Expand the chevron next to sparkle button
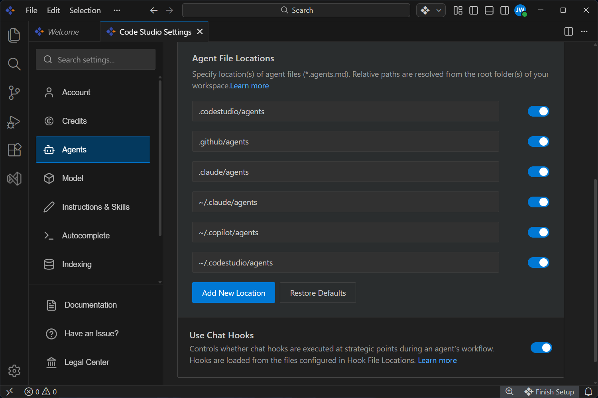This screenshot has width=598, height=398. tap(439, 10)
